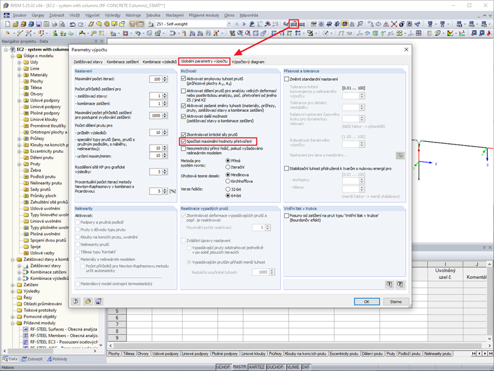The width and height of the screenshot is (494, 371).
Task: Click the Redo arrow in the toolbar
Action: (x=81, y=24)
